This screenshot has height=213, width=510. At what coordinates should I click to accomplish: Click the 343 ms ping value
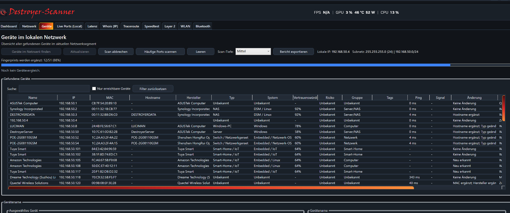(x=414, y=177)
